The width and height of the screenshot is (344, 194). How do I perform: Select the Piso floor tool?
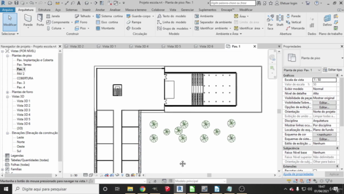click(x=80, y=28)
